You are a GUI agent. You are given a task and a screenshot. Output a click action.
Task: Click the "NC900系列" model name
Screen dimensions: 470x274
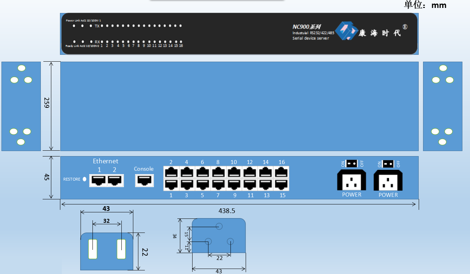[x=307, y=27]
